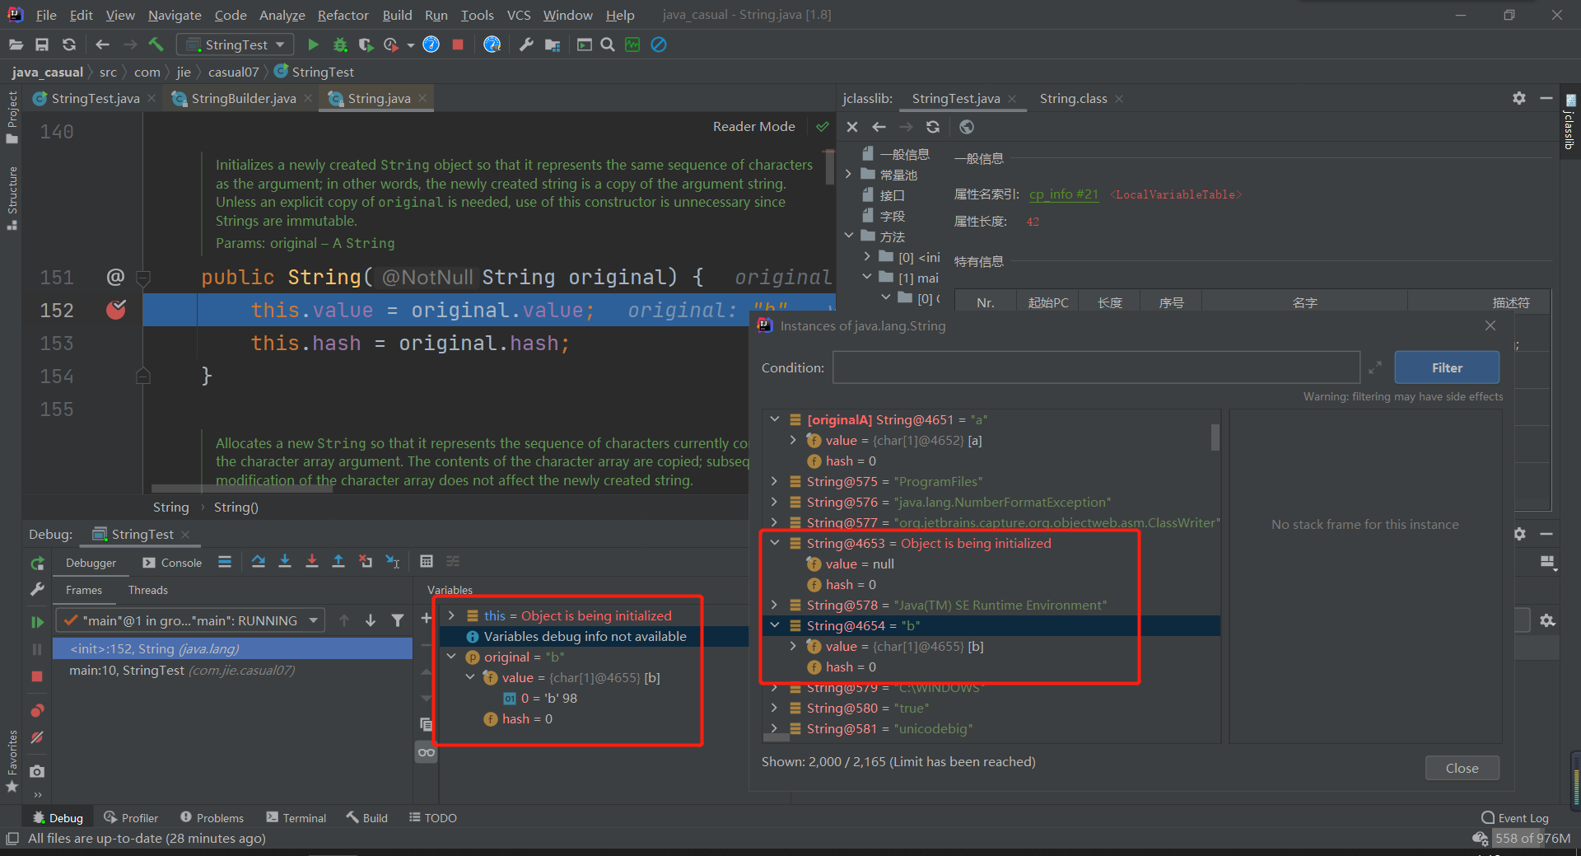The width and height of the screenshot is (1581, 856).
Task: Select String@4654 = "b" instance row
Action: click(991, 625)
